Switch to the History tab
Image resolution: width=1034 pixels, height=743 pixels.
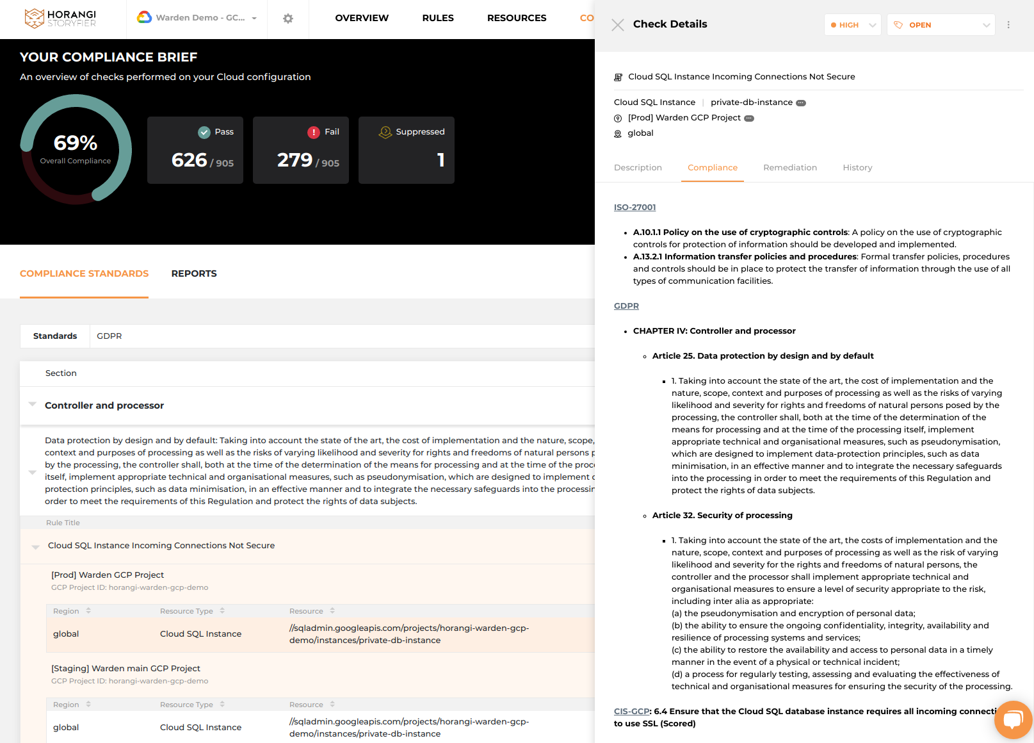pyautogui.click(x=857, y=168)
